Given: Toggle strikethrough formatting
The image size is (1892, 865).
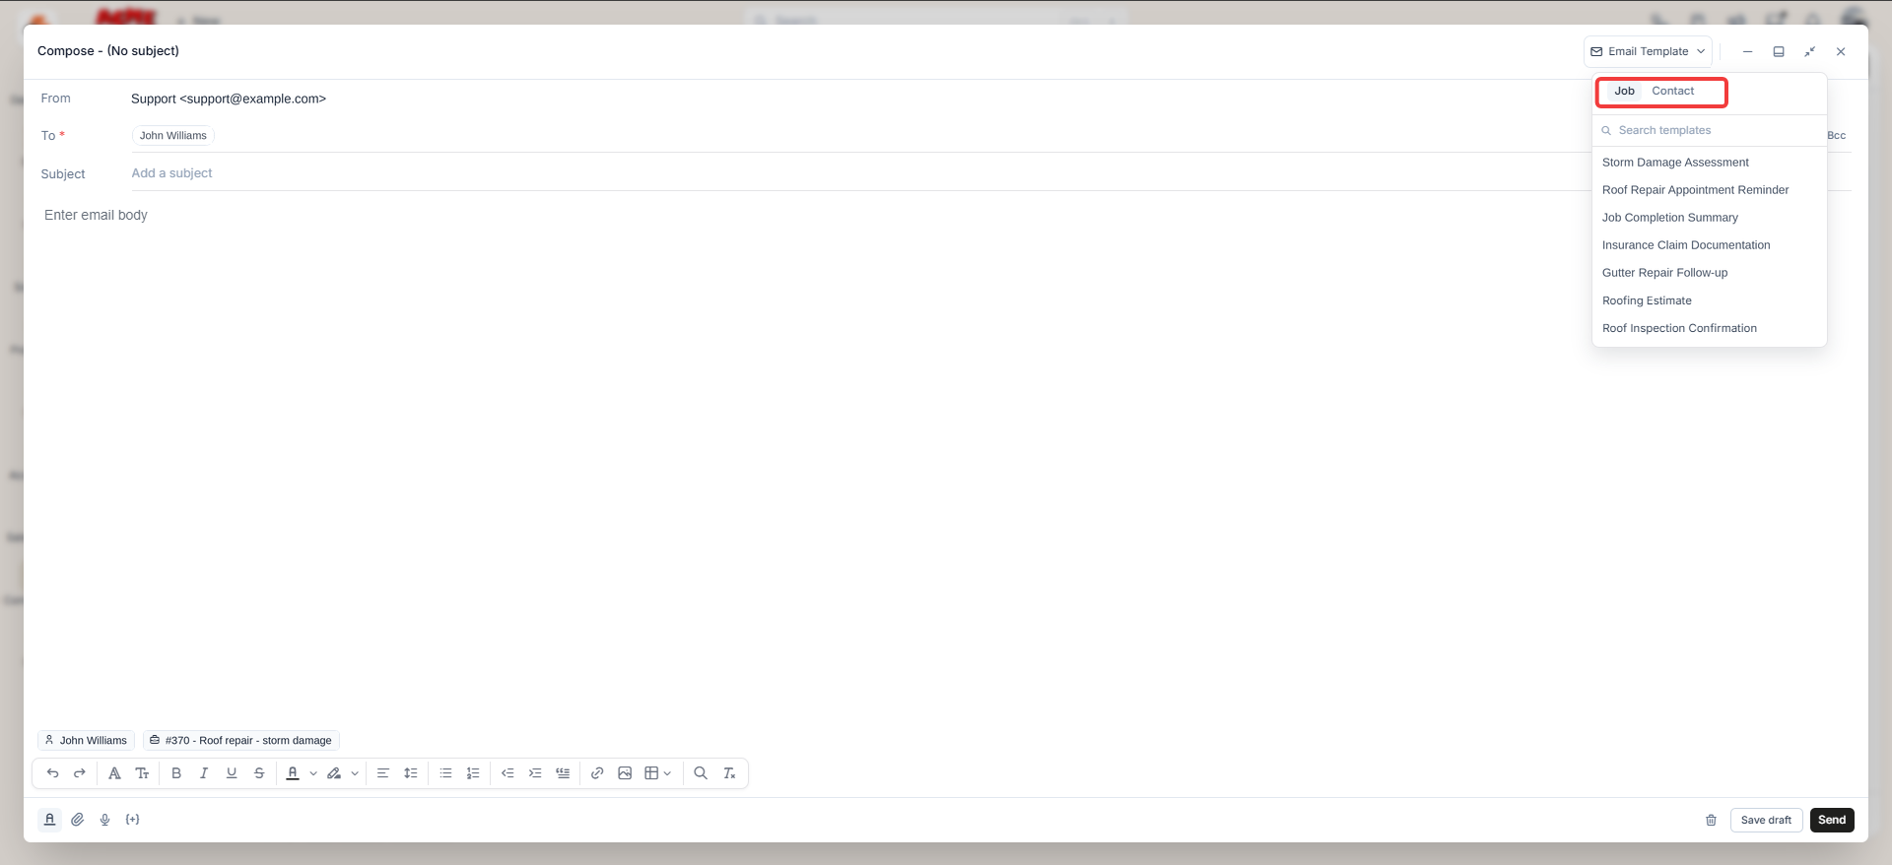Looking at the screenshot, I should point(259,773).
